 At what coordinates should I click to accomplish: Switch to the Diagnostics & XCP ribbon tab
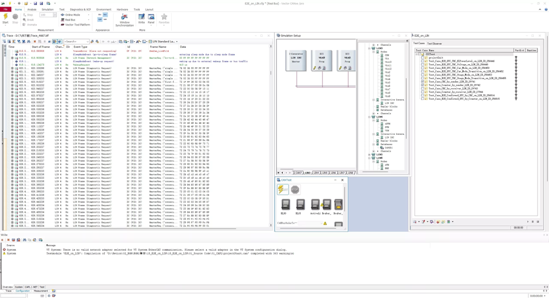[x=80, y=10]
